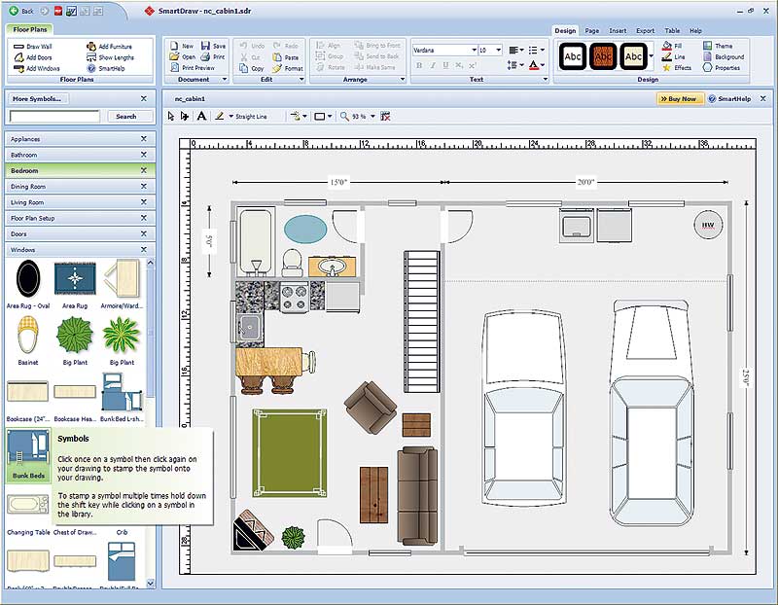Expand the Arrange group menu arrow
Image resolution: width=778 pixels, height=605 pixels.
coord(403,80)
